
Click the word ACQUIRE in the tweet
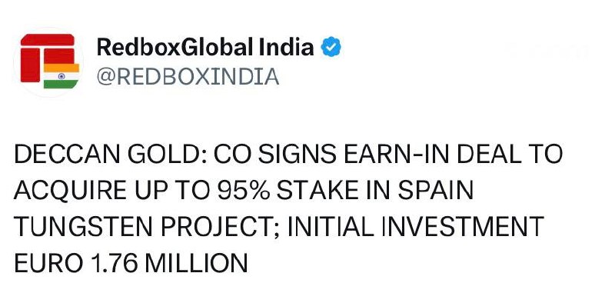pos(70,191)
